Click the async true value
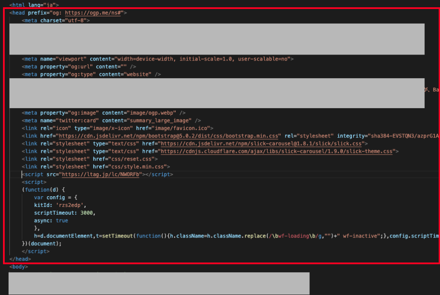This screenshot has height=295, width=440. tap(62, 220)
